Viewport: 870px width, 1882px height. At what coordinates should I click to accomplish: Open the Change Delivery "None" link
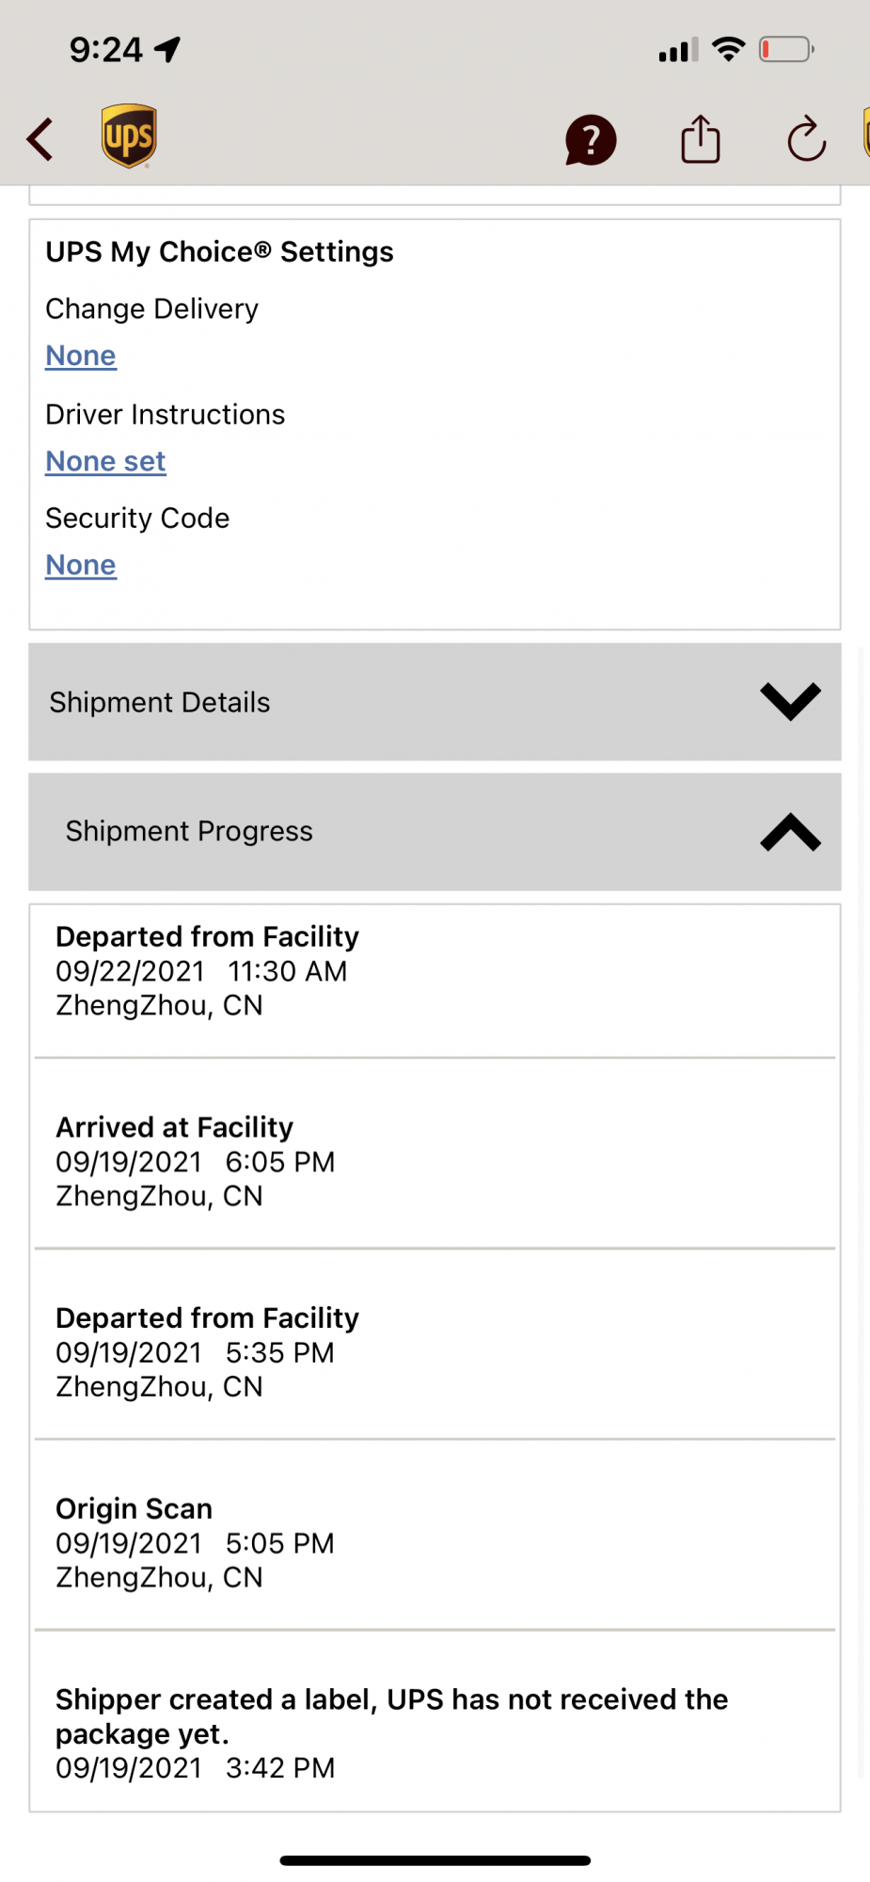(81, 356)
